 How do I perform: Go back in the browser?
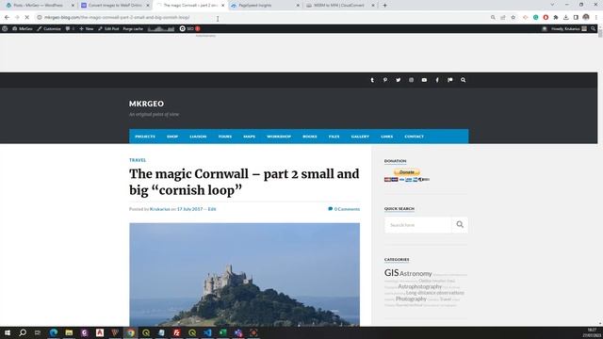pos(7,17)
